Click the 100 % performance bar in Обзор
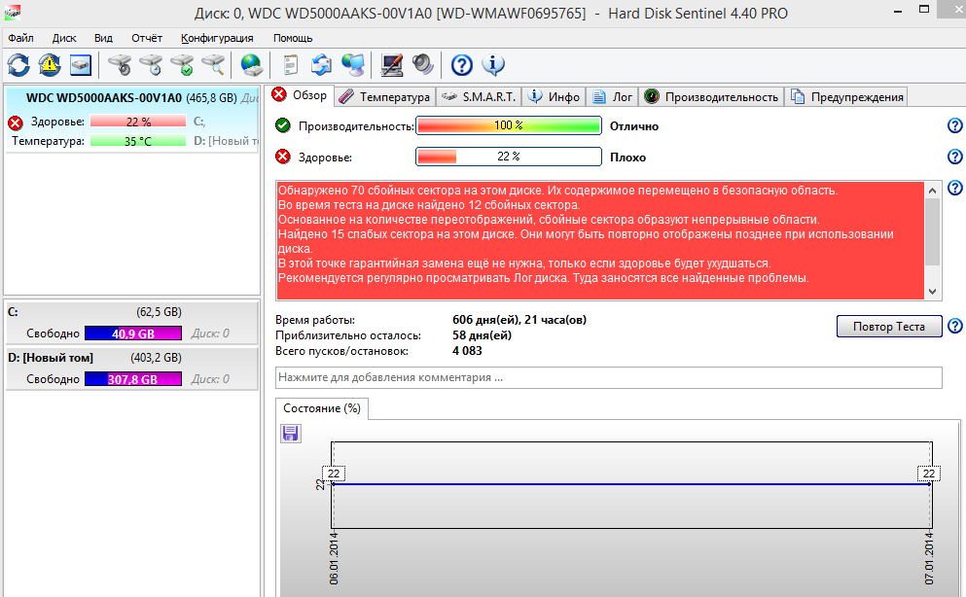This screenshot has height=597, width=966. point(508,125)
